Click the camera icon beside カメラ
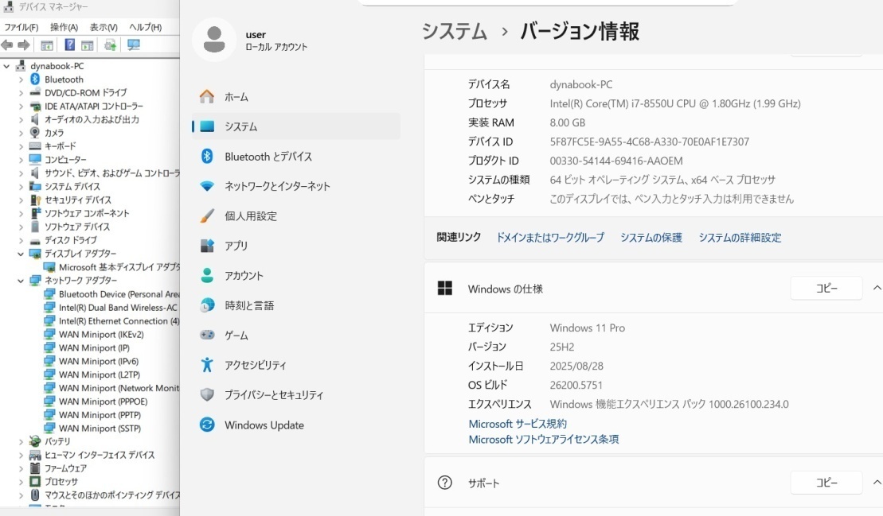This screenshot has height=516, width=883. [x=35, y=133]
